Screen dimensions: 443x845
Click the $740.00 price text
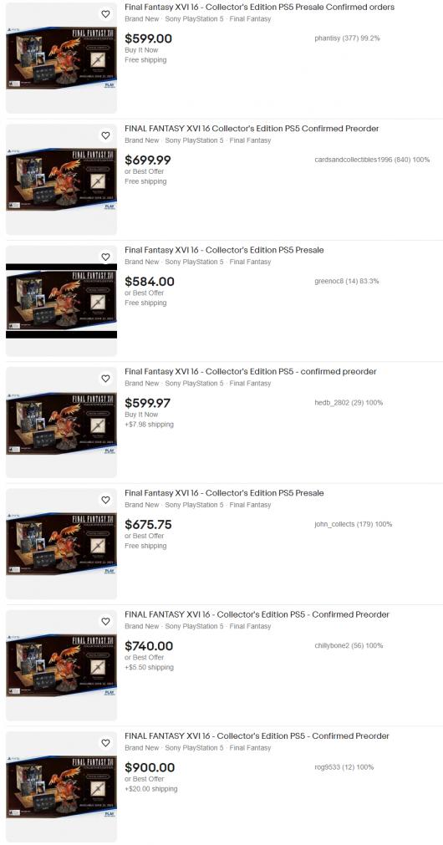point(149,646)
